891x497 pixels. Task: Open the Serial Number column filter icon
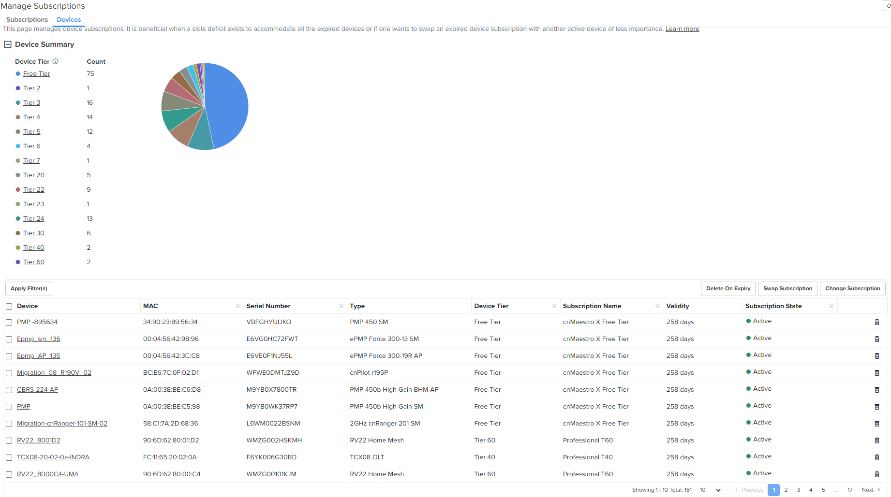[x=341, y=306]
